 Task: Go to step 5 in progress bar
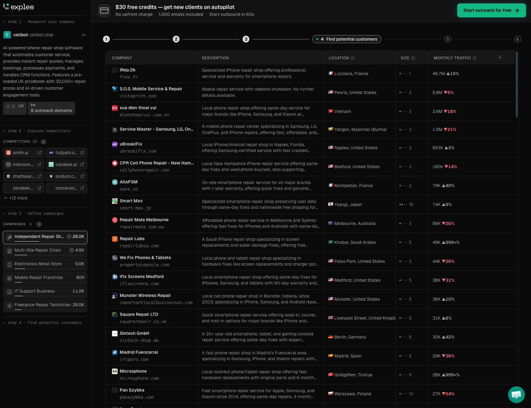(x=448, y=39)
